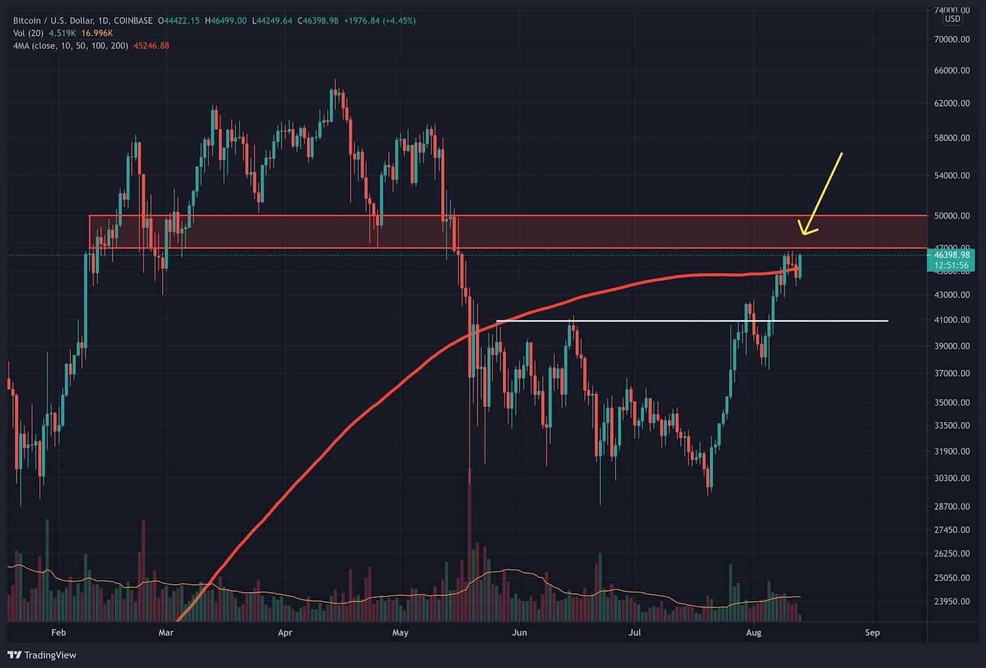Click the '58000.00' price axis label
The image size is (986, 668).
point(951,138)
